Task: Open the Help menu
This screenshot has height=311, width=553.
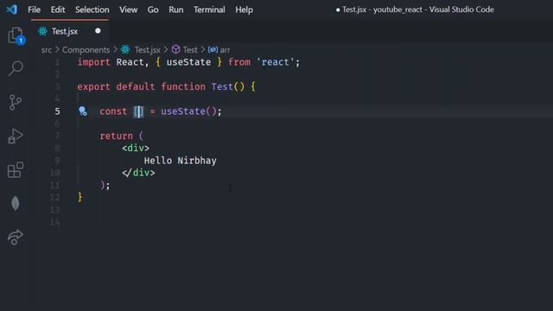Action: coord(244,10)
